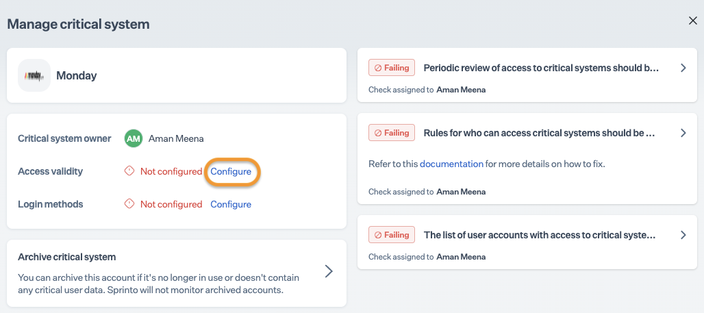Expand the periodic review check details
Viewport: 704px width, 313px height.
click(x=683, y=68)
